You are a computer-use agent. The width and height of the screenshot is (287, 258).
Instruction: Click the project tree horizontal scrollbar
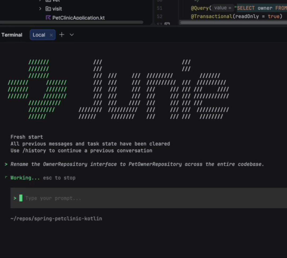(x=71, y=22)
